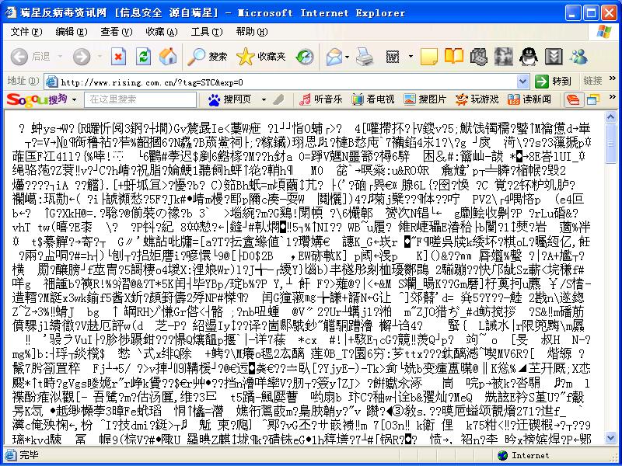Click the Sogou logo
This screenshot has height=466, width=622.
[x=37, y=99]
